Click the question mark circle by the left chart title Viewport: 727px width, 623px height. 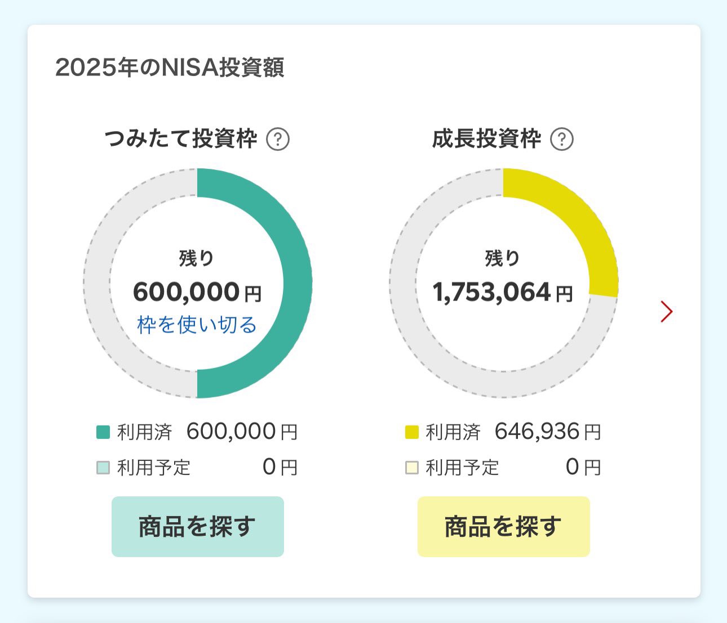[x=280, y=140]
